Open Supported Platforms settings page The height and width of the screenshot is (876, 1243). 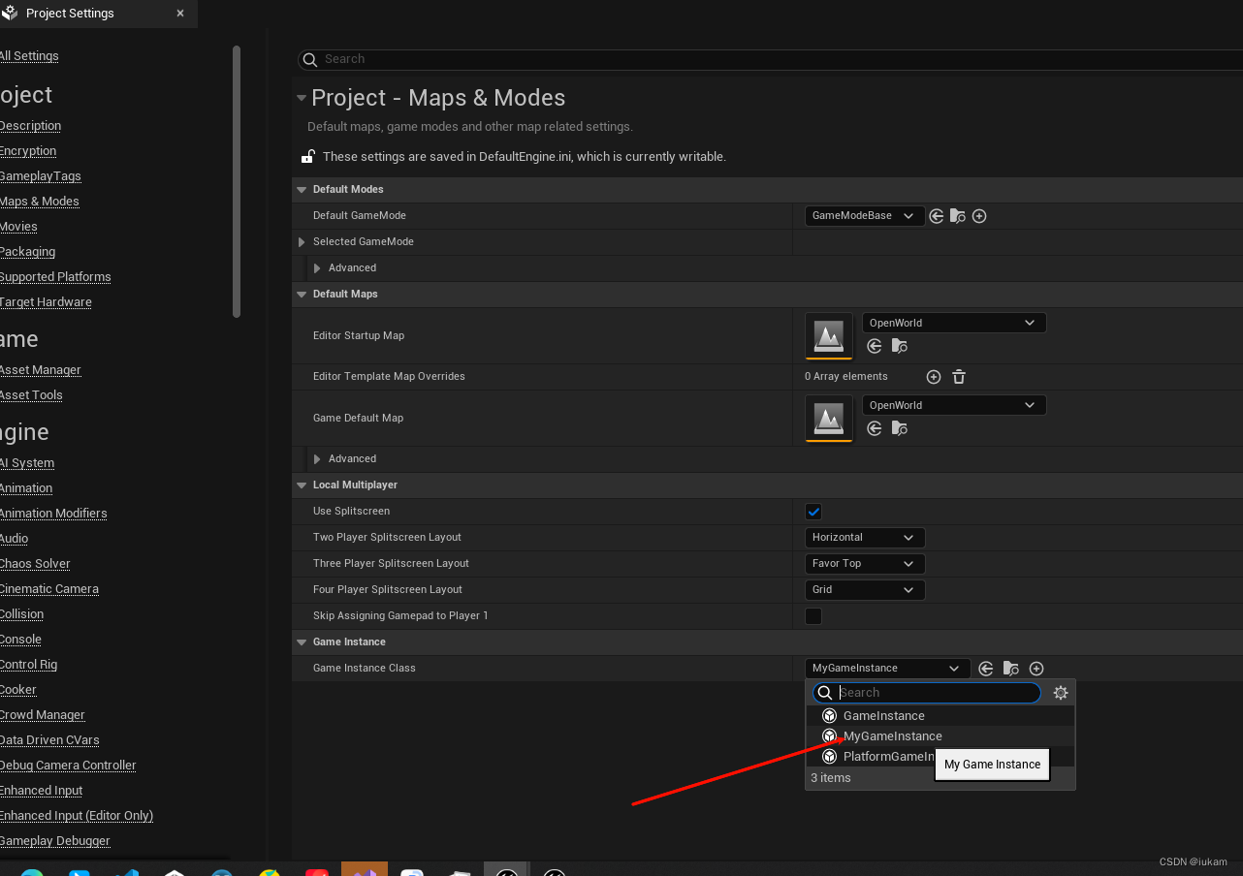[55, 277]
